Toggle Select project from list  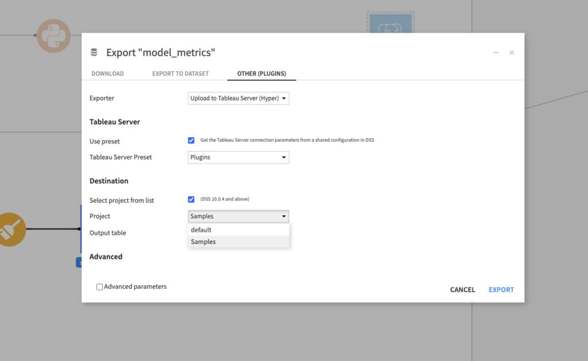[191, 199]
